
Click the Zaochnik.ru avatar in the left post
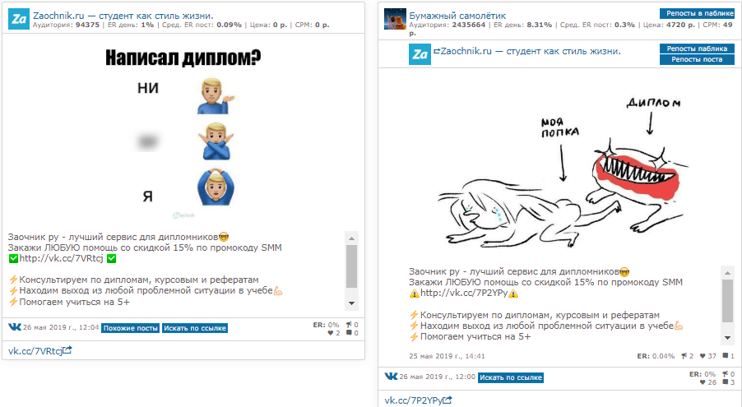[x=19, y=19]
